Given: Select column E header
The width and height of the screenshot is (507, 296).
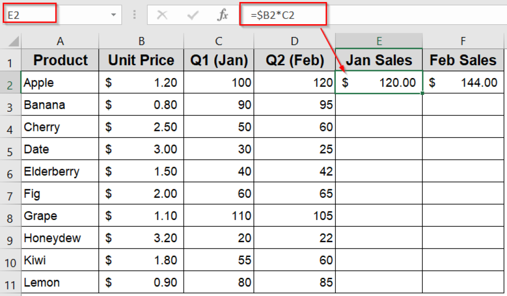Looking at the screenshot, I should 378,40.
